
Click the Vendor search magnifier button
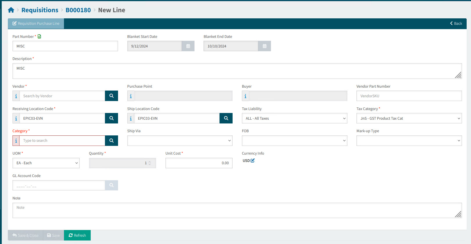(x=111, y=96)
